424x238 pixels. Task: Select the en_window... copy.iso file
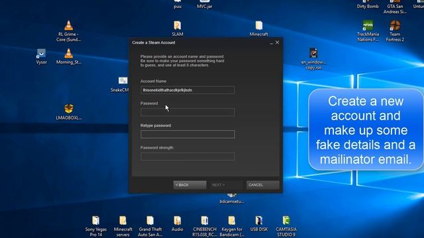click(x=313, y=59)
